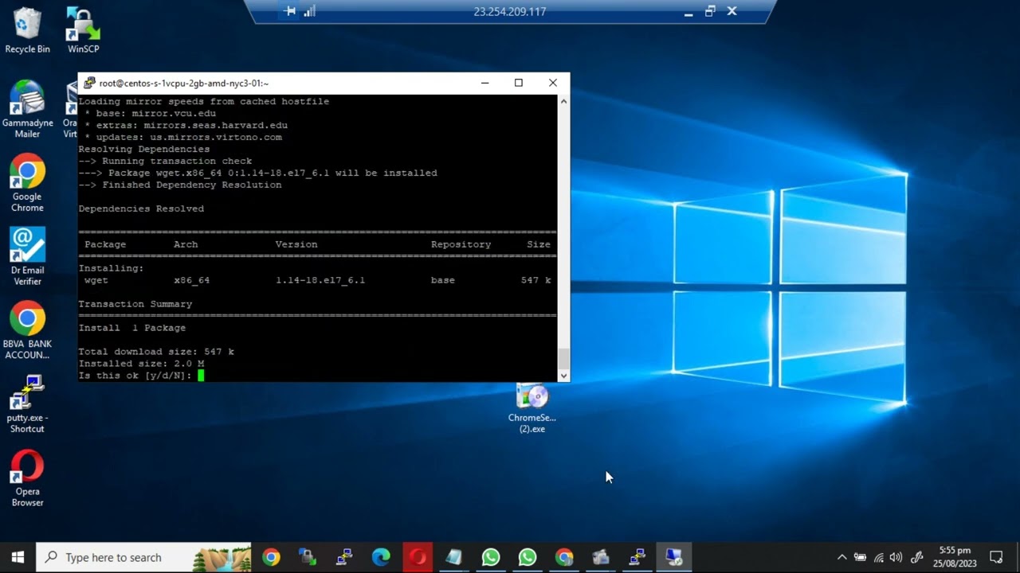Click the 'Repository' column header

[461, 244]
